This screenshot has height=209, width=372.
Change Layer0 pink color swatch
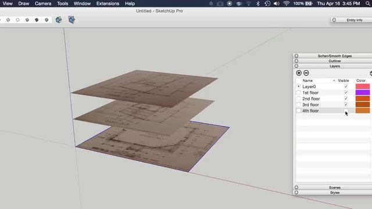tap(363, 87)
